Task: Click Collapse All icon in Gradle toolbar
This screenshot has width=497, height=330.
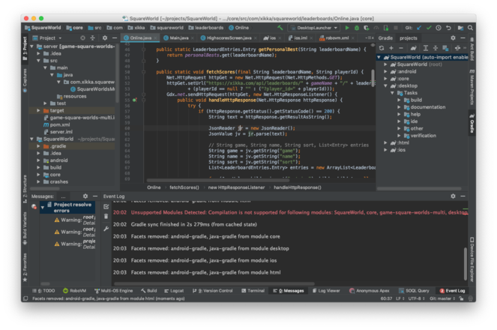Action: point(436,48)
